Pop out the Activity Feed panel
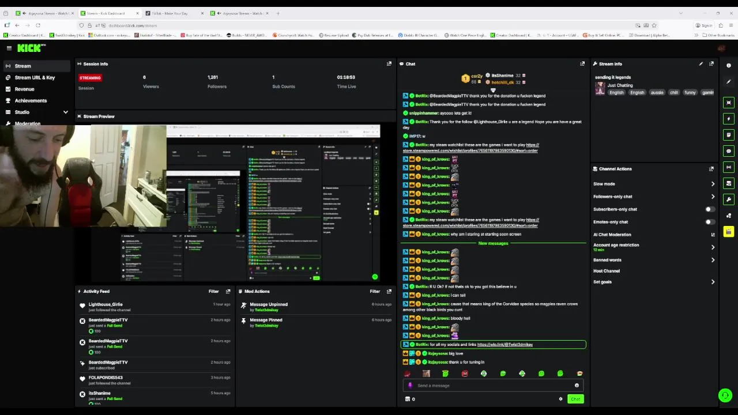Image resolution: width=738 pixels, height=415 pixels. pos(228,292)
